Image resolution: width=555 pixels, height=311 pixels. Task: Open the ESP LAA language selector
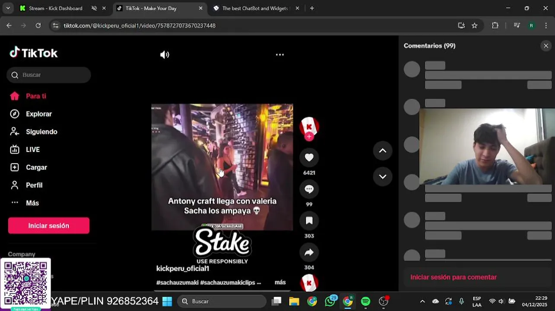[x=477, y=301]
